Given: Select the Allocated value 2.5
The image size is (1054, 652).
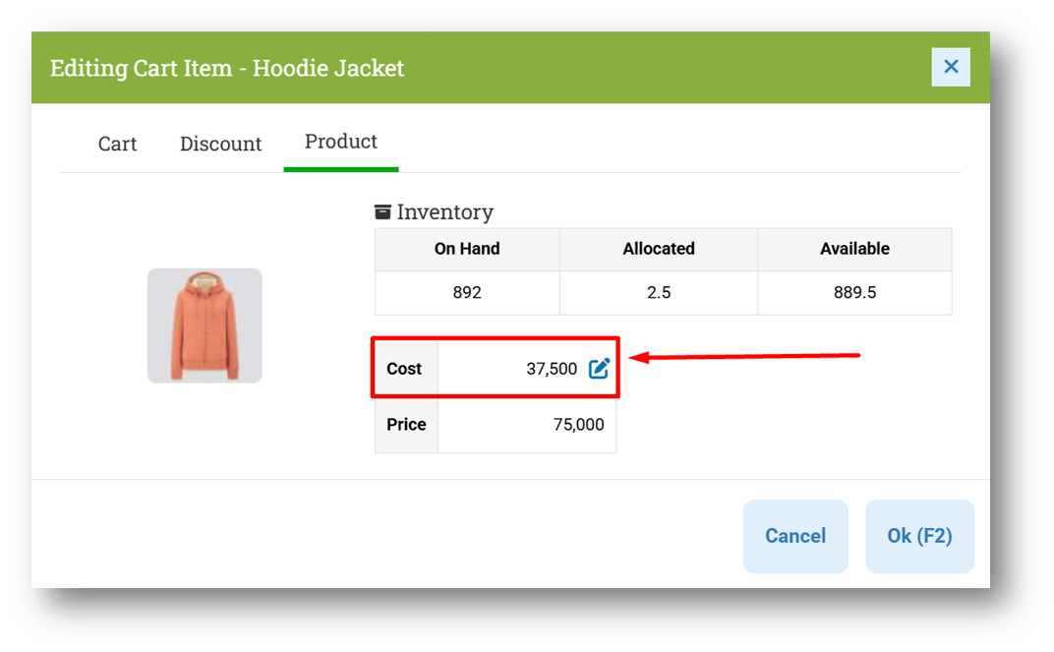Looking at the screenshot, I should (x=659, y=293).
